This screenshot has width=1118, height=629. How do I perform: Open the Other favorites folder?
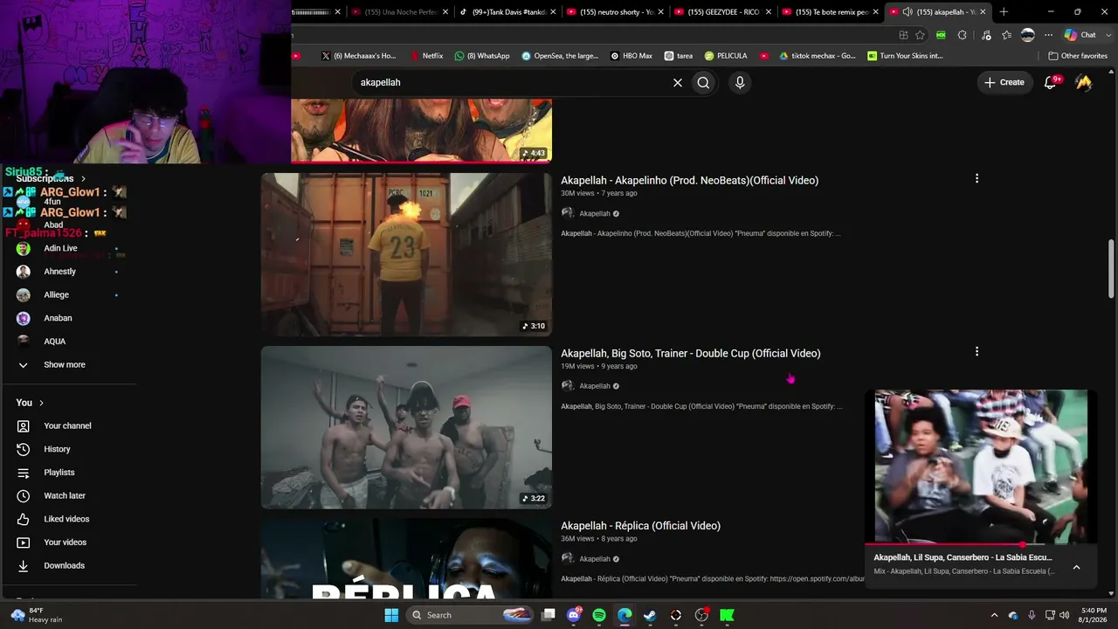[1078, 56]
